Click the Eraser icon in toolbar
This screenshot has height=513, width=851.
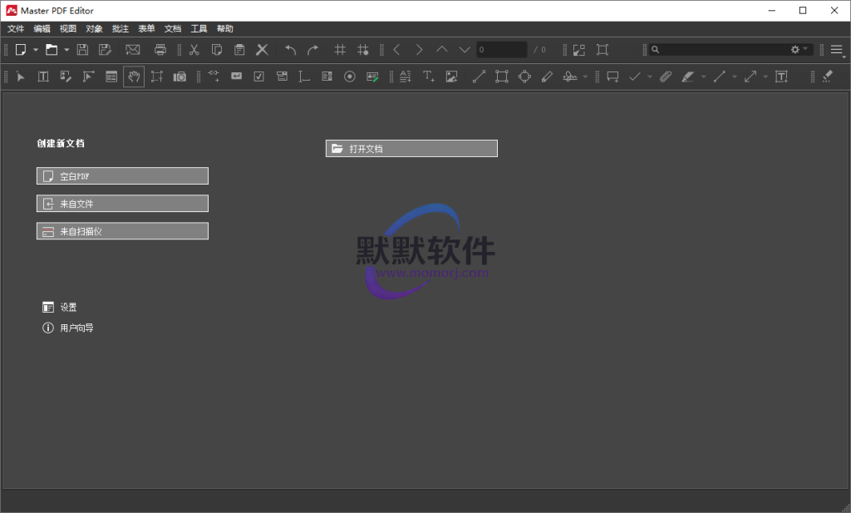827,76
